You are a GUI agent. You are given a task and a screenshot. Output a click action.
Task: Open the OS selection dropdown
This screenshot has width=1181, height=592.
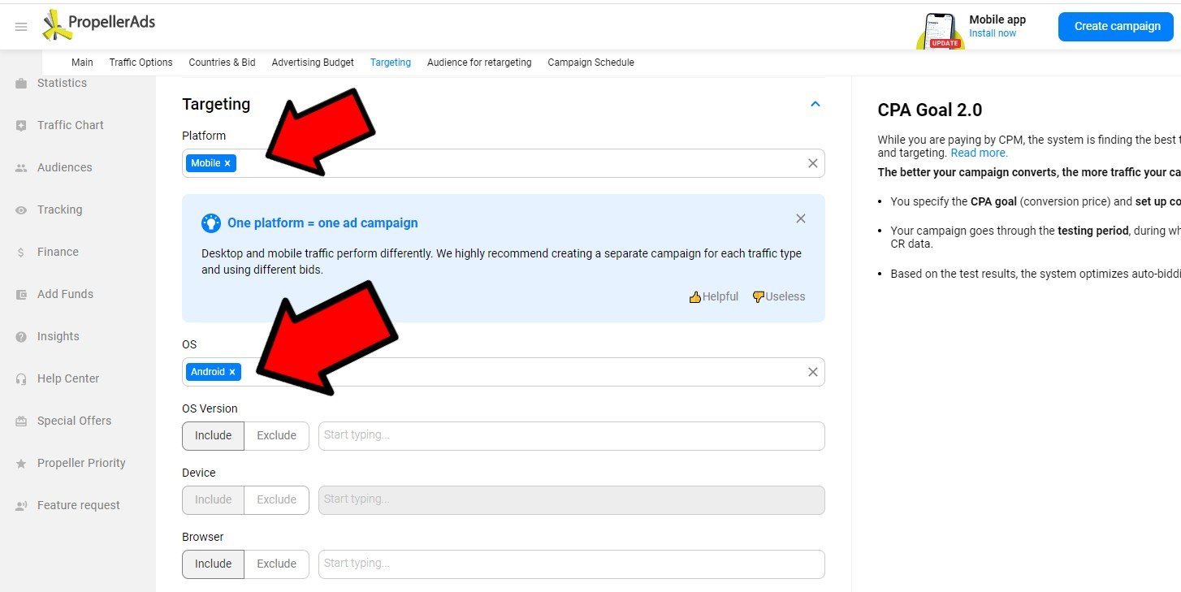click(520, 372)
